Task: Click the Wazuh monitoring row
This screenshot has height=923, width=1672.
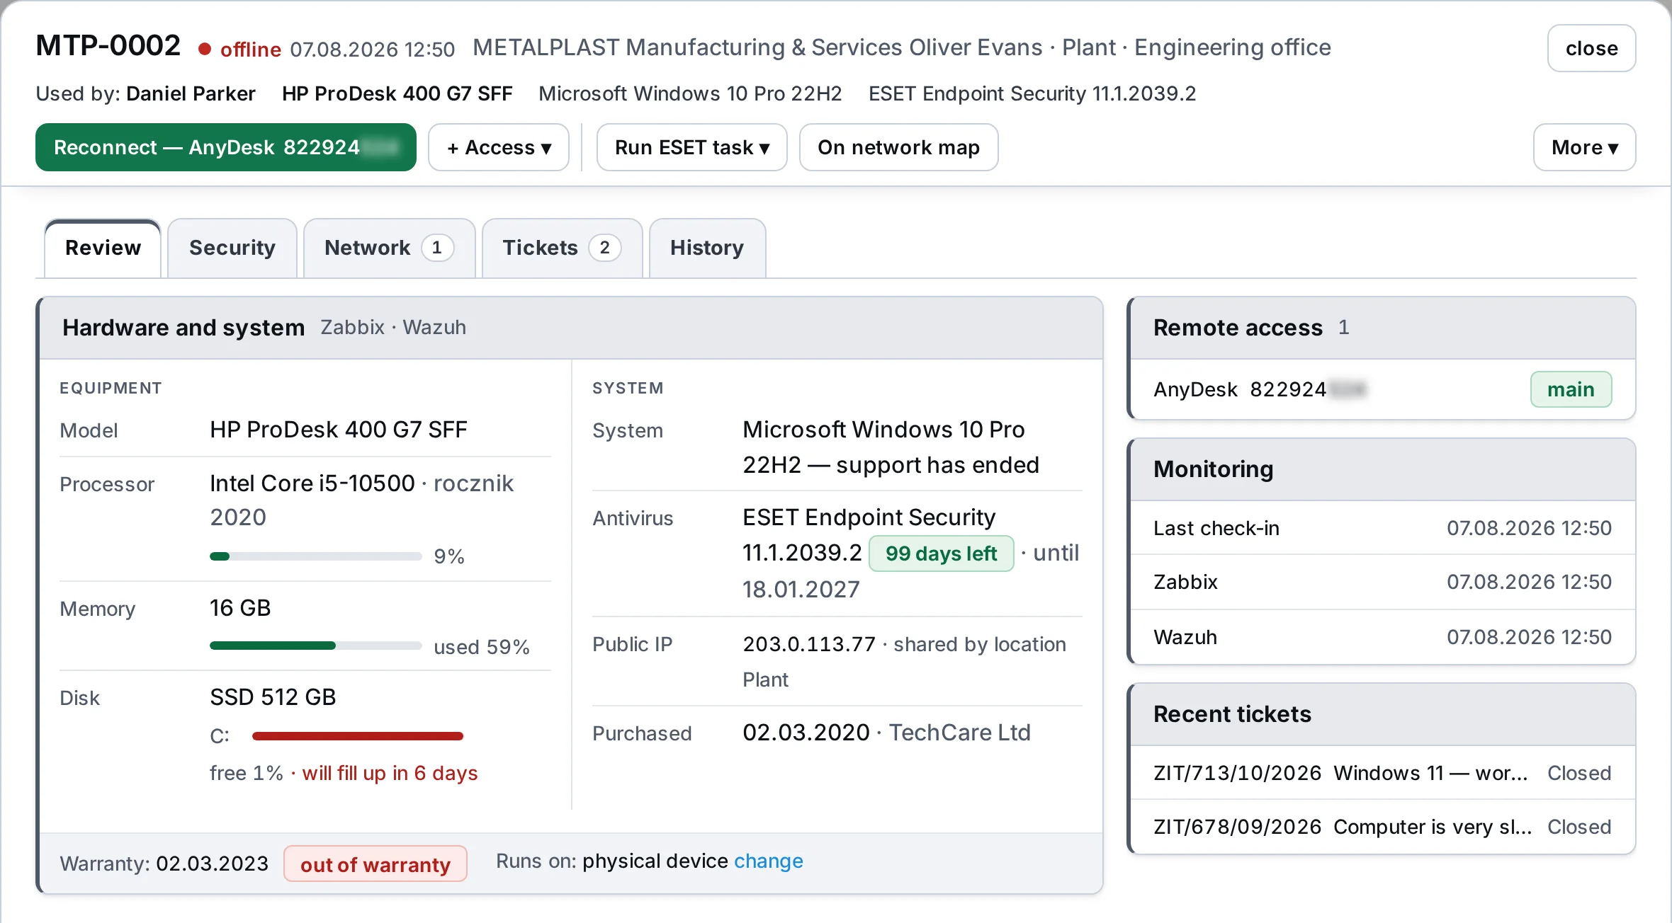Action: (1382, 637)
